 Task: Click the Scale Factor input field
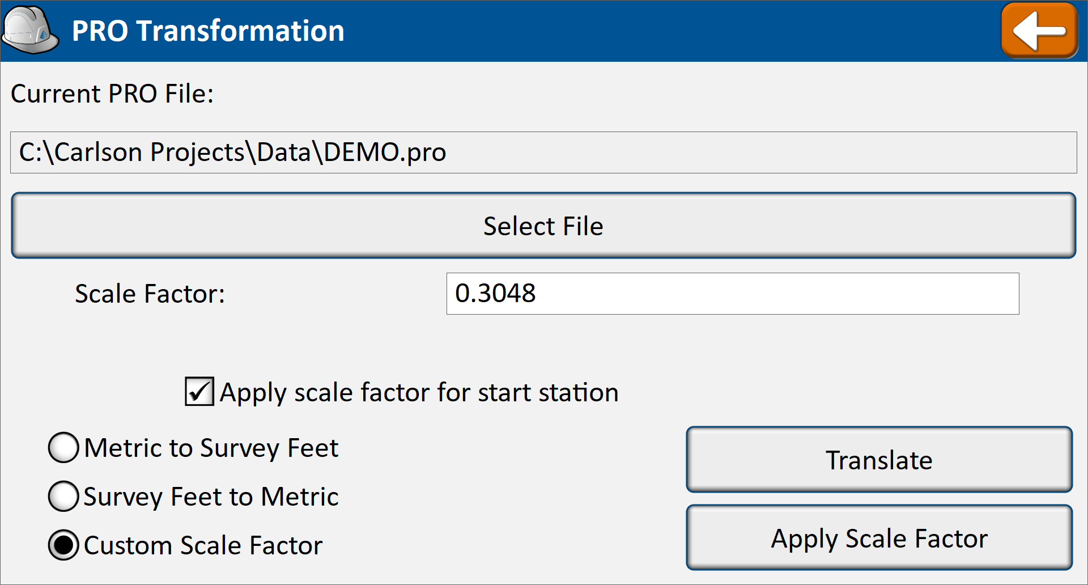tap(733, 294)
